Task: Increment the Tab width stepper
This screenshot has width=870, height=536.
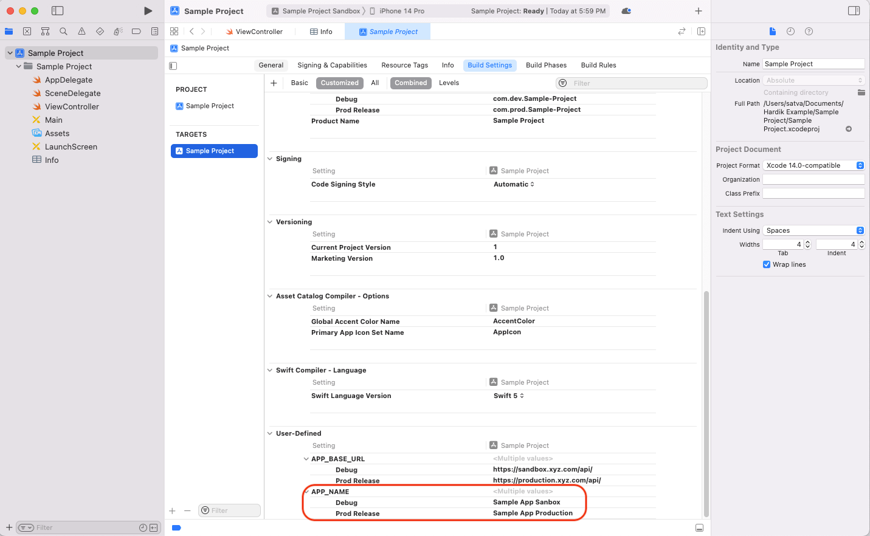Action: (808, 242)
